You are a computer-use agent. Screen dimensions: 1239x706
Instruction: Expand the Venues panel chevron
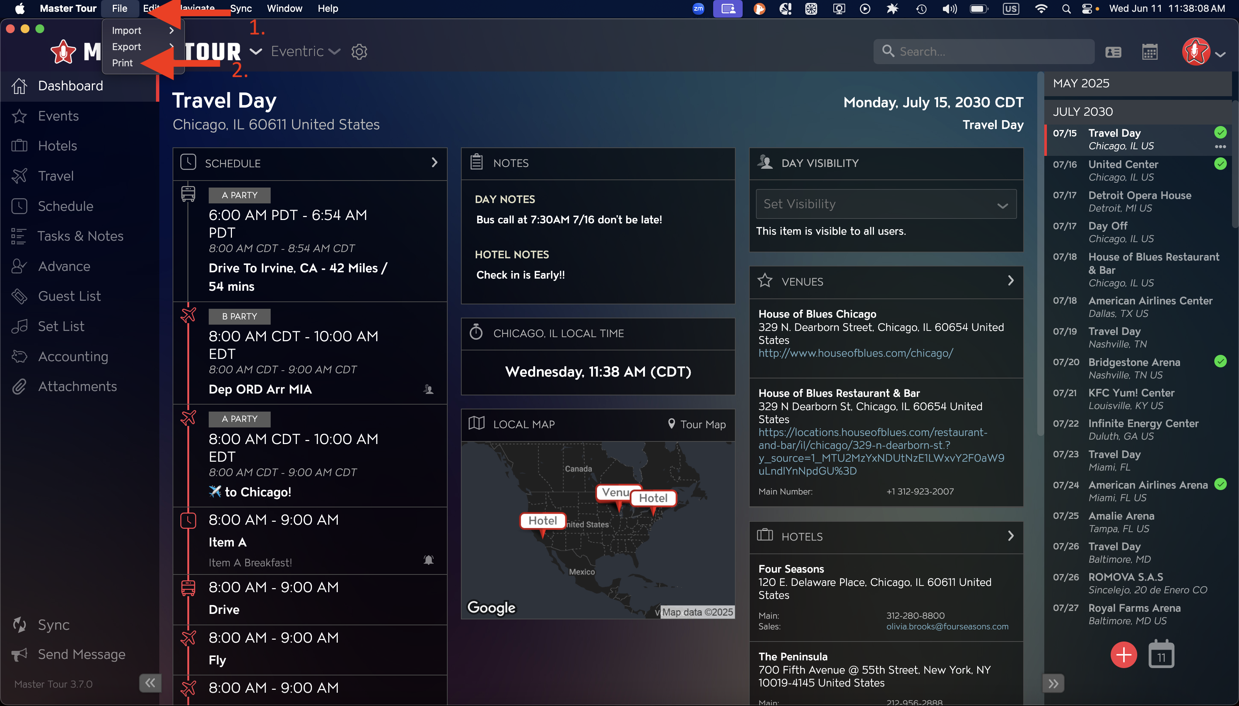1011,281
